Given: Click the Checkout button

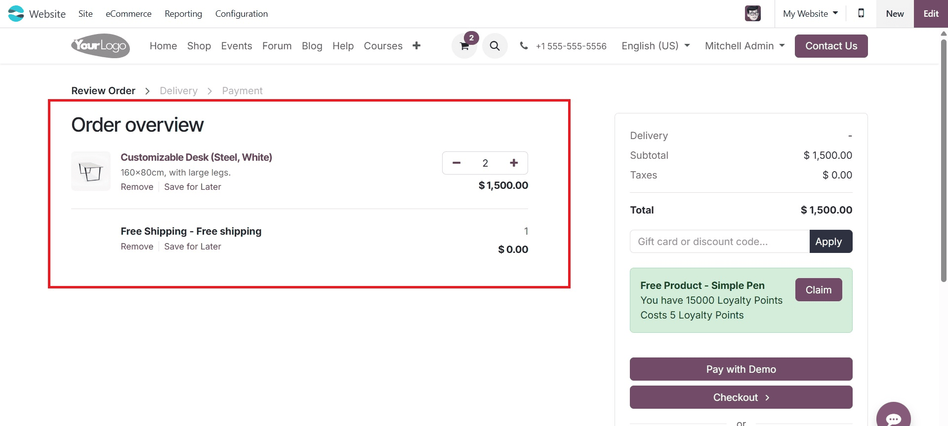Looking at the screenshot, I should click(x=740, y=397).
